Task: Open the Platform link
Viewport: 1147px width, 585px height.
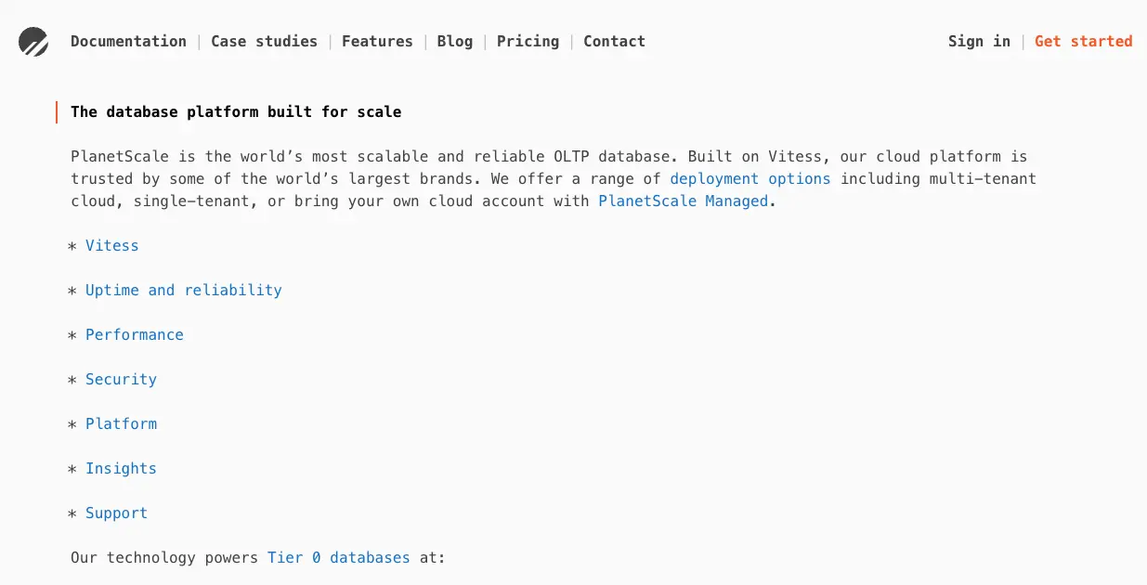Action: pyautogui.click(x=121, y=423)
